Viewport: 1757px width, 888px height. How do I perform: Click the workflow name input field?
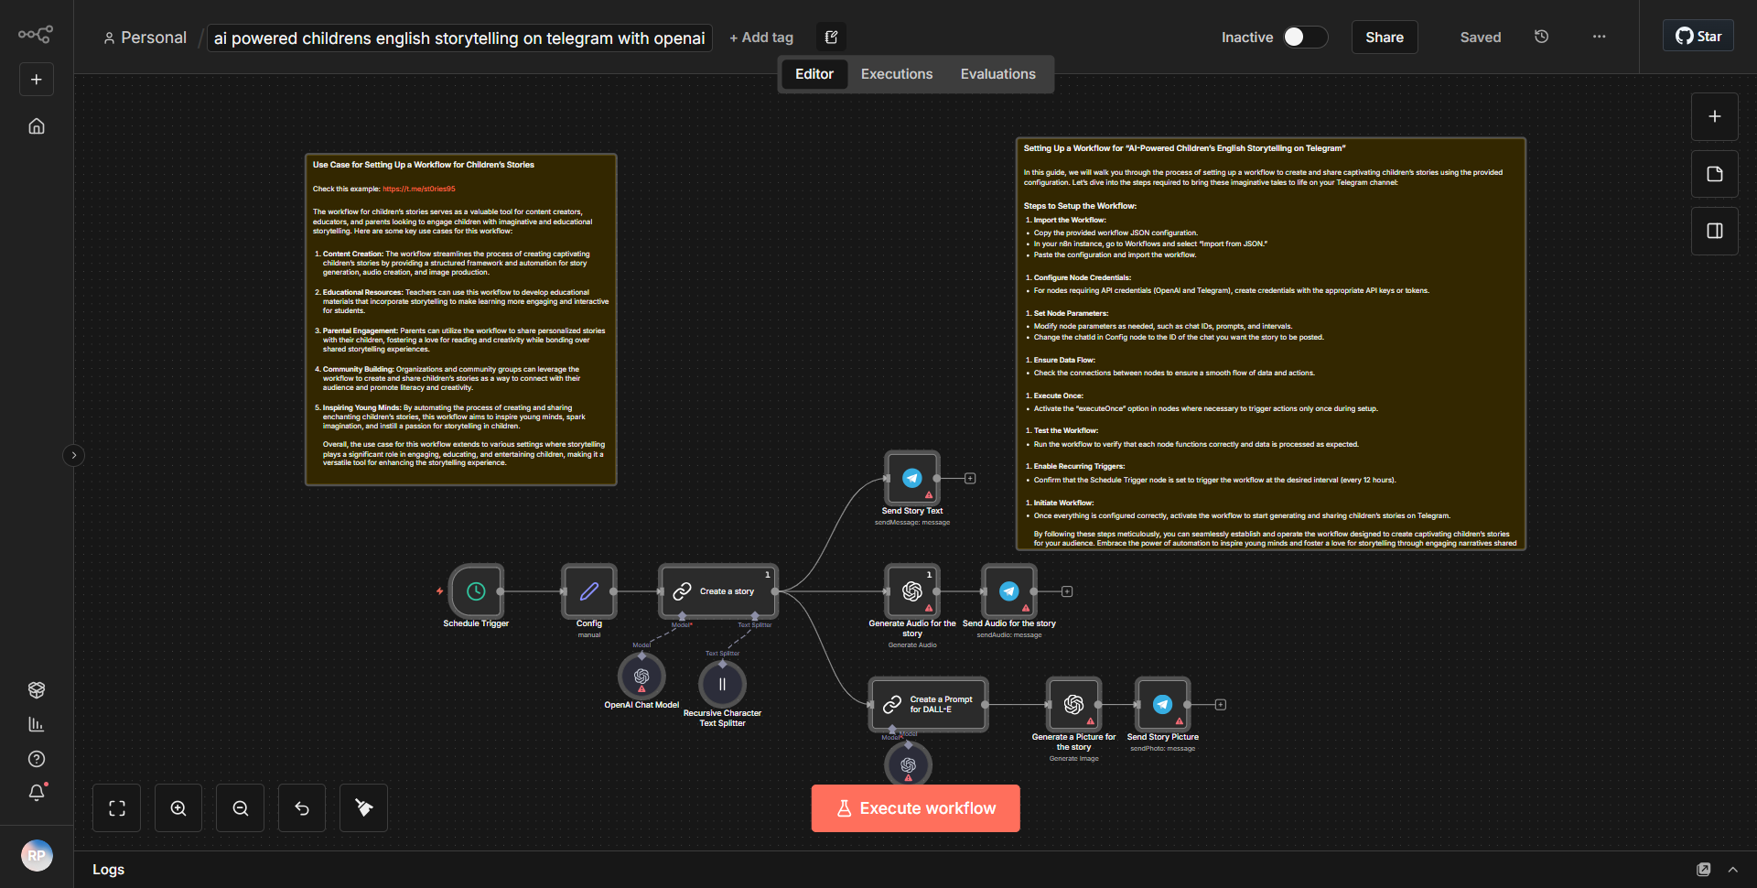point(459,38)
